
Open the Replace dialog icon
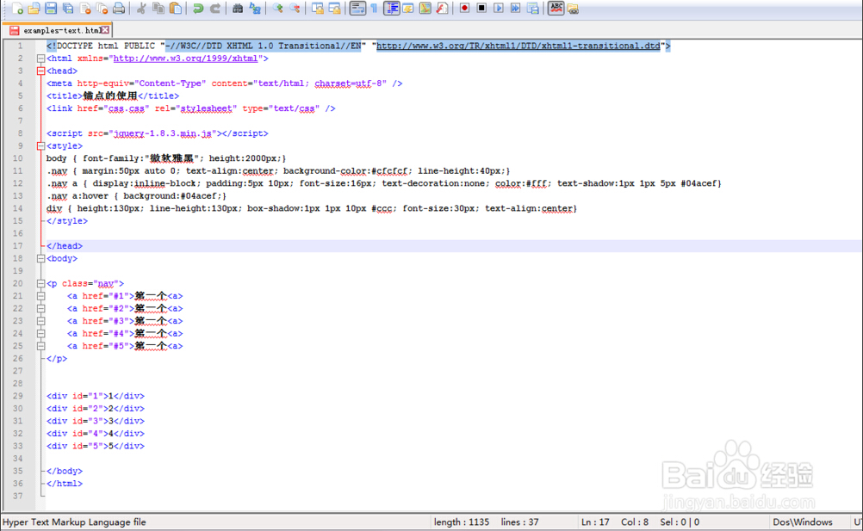[255, 9]
